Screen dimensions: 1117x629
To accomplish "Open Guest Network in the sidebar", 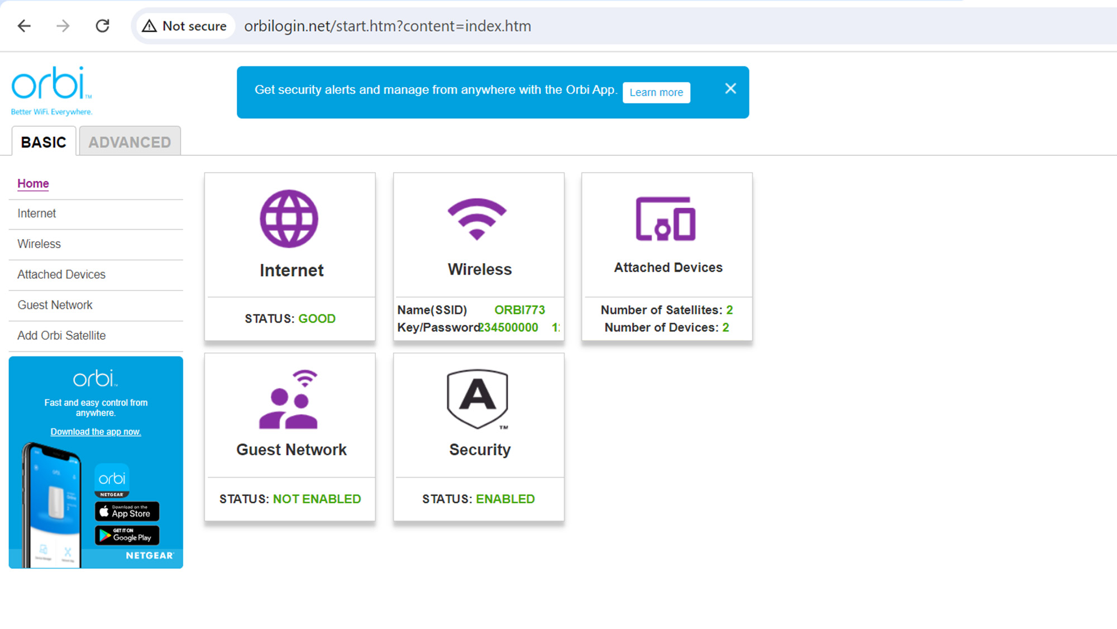I will 55,305.
